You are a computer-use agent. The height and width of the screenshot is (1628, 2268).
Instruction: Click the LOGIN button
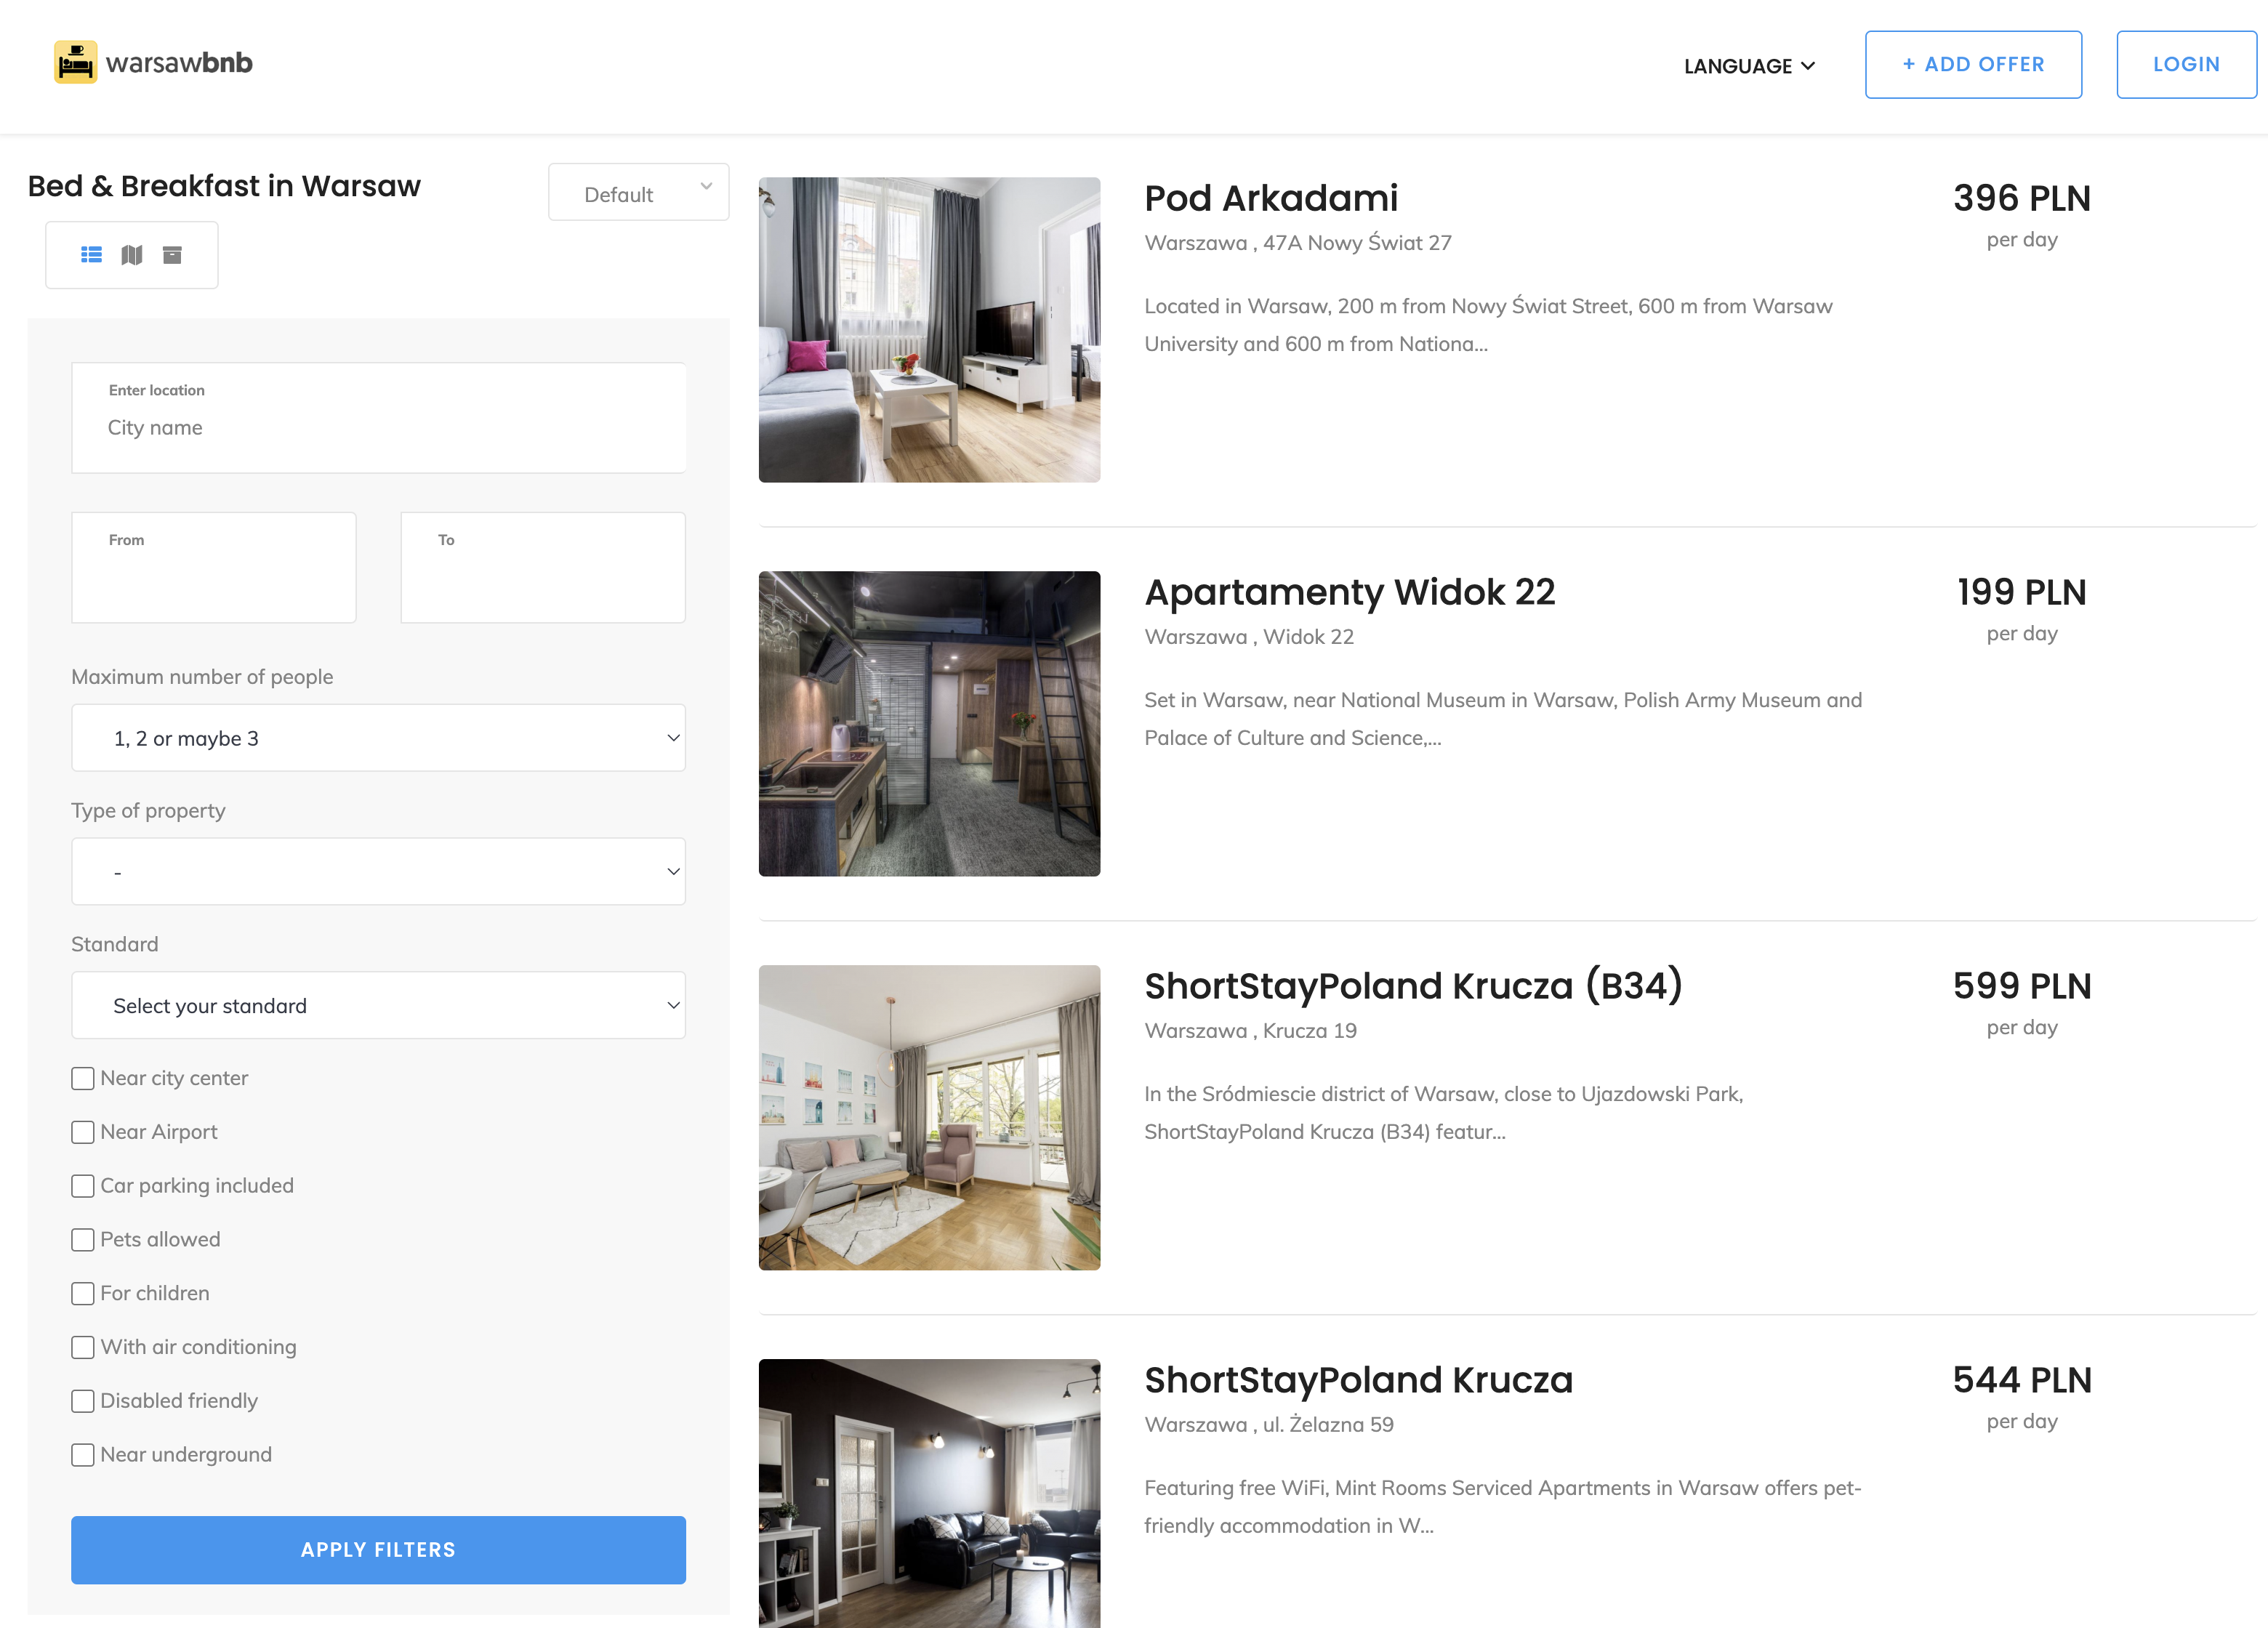point(2185,65)
